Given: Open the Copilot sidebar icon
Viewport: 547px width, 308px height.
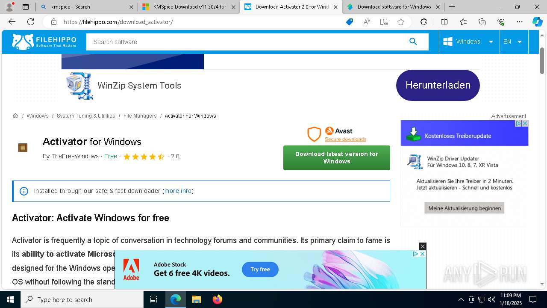Looking at the screenshot, I should click(537, 22).
